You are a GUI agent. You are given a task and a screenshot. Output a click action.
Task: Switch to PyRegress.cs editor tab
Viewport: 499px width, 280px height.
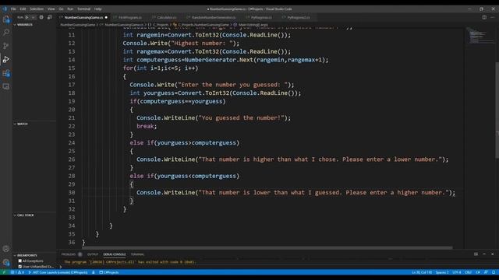pyautogui.click(x=261, y=17)
